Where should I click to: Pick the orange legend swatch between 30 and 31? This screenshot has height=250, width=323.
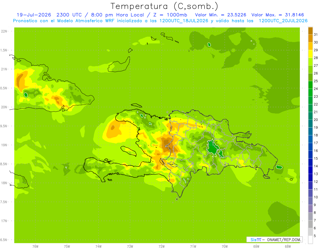click(x=310, y=39)
